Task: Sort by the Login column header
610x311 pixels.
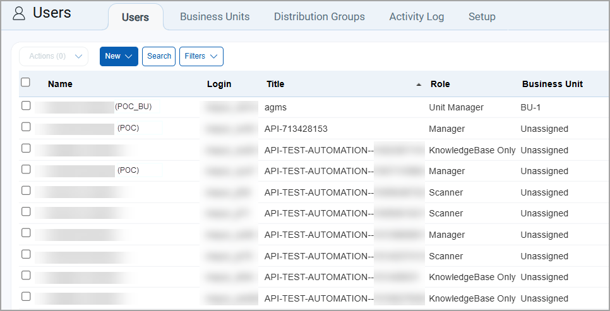Action: [219, 84]
